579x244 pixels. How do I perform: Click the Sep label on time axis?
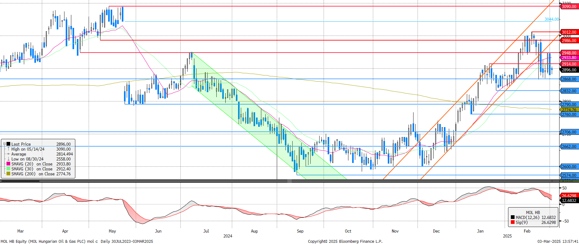click(x=300, y=231)
